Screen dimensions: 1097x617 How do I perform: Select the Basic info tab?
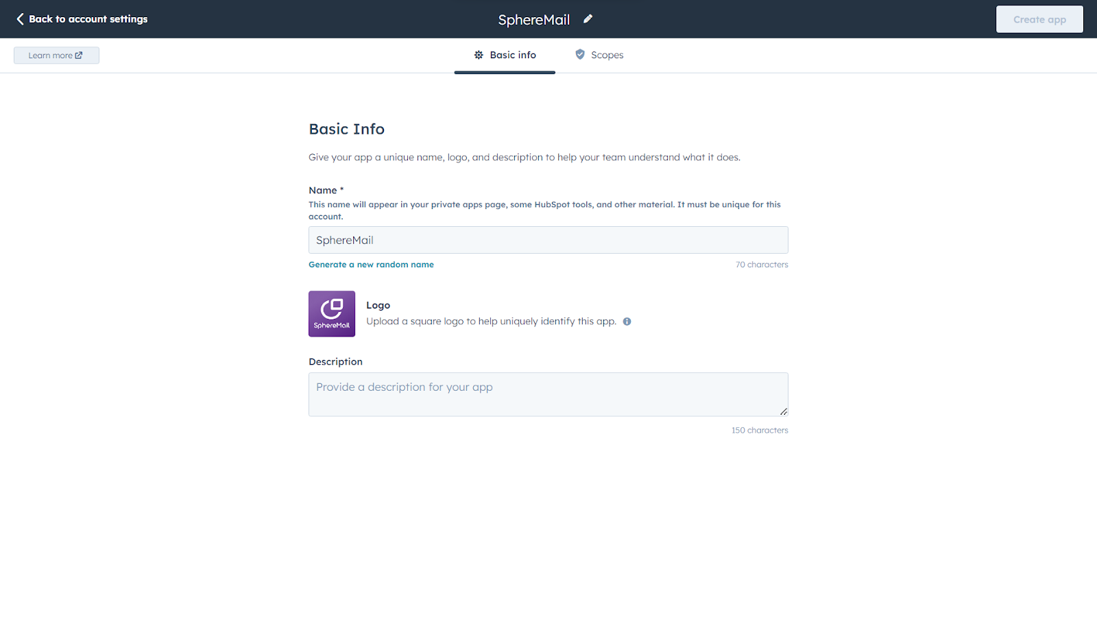tap(505, 55)
